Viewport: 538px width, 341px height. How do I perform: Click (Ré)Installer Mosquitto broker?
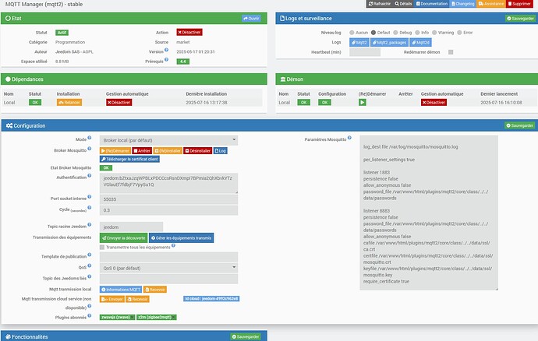[168, 151]
